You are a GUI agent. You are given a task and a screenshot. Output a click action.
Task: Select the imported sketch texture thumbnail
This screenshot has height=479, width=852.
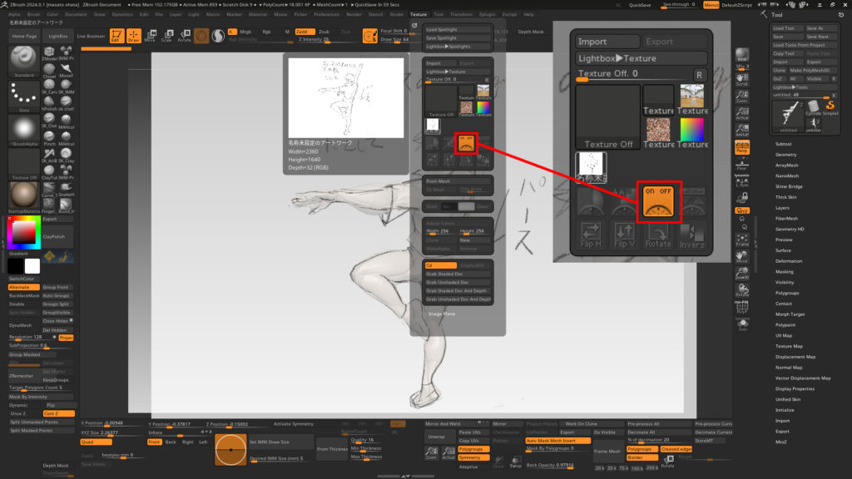click(x=433, y=125)
